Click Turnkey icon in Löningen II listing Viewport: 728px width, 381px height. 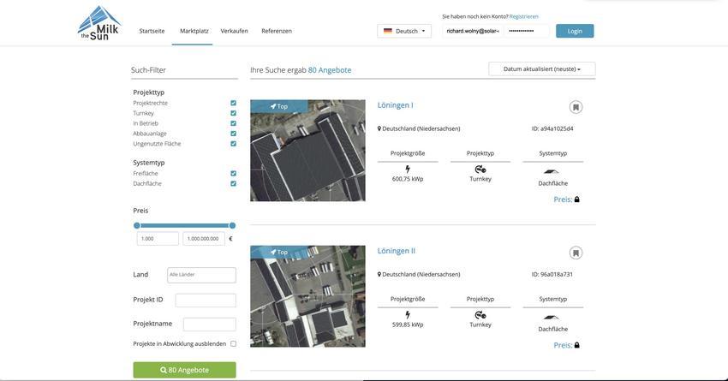pyautogui.click(x=480, y=314)
